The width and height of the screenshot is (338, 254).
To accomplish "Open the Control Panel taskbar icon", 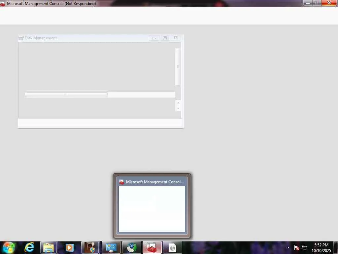I will (x=111, y=247).
